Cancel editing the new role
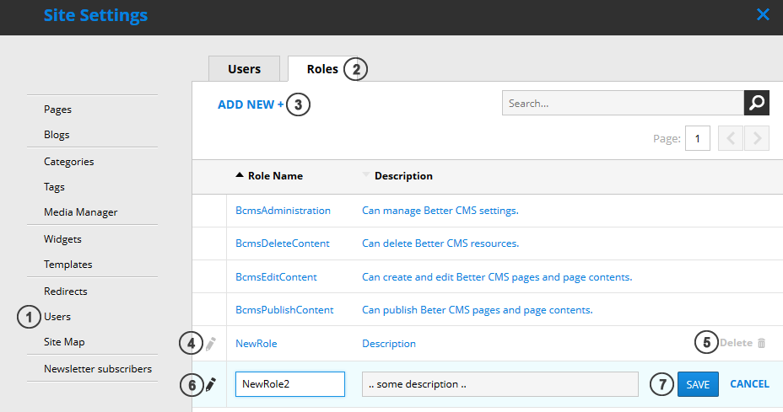 (x=749, y=384)
